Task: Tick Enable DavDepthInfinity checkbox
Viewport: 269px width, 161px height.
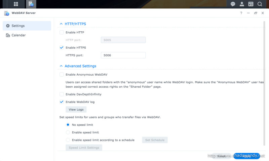Action: coord(62,94)
